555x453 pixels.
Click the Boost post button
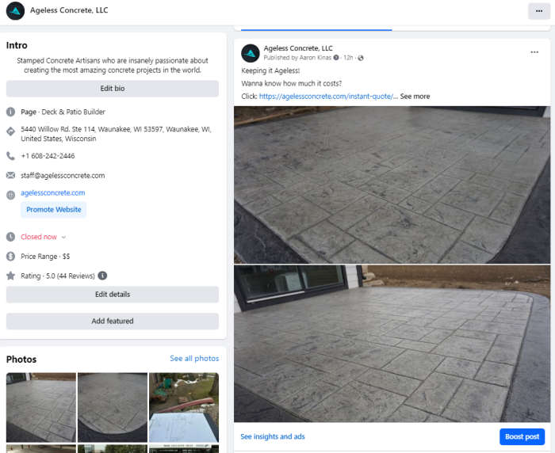click(522, 436)
